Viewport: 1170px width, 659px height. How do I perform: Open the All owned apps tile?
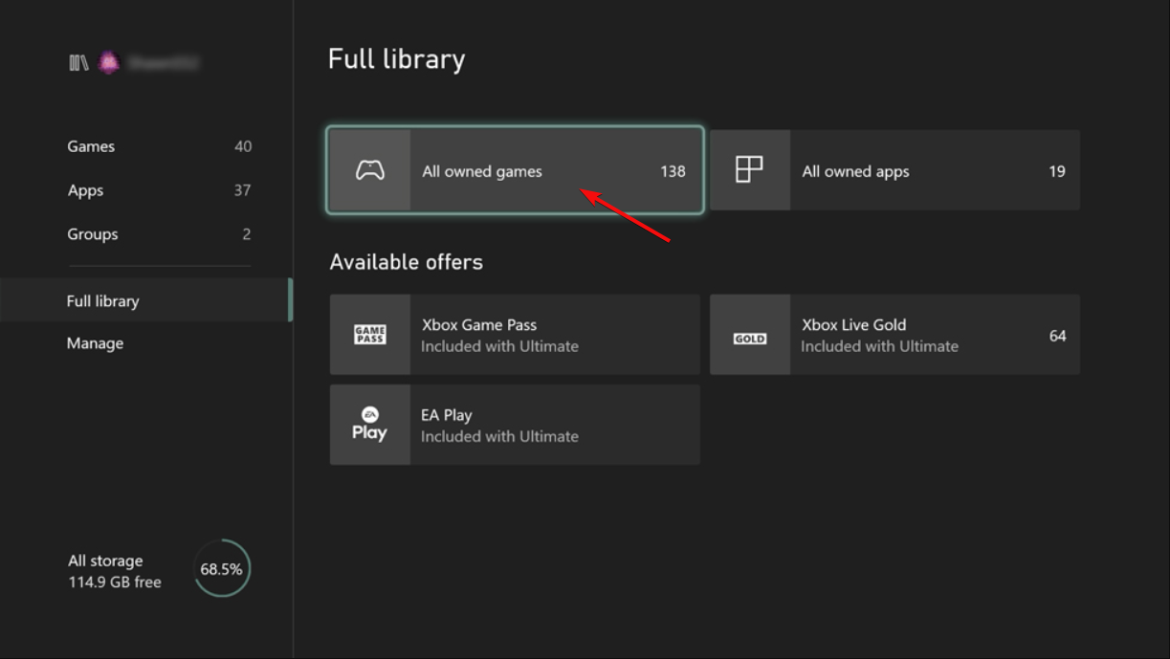click(894, 170)
